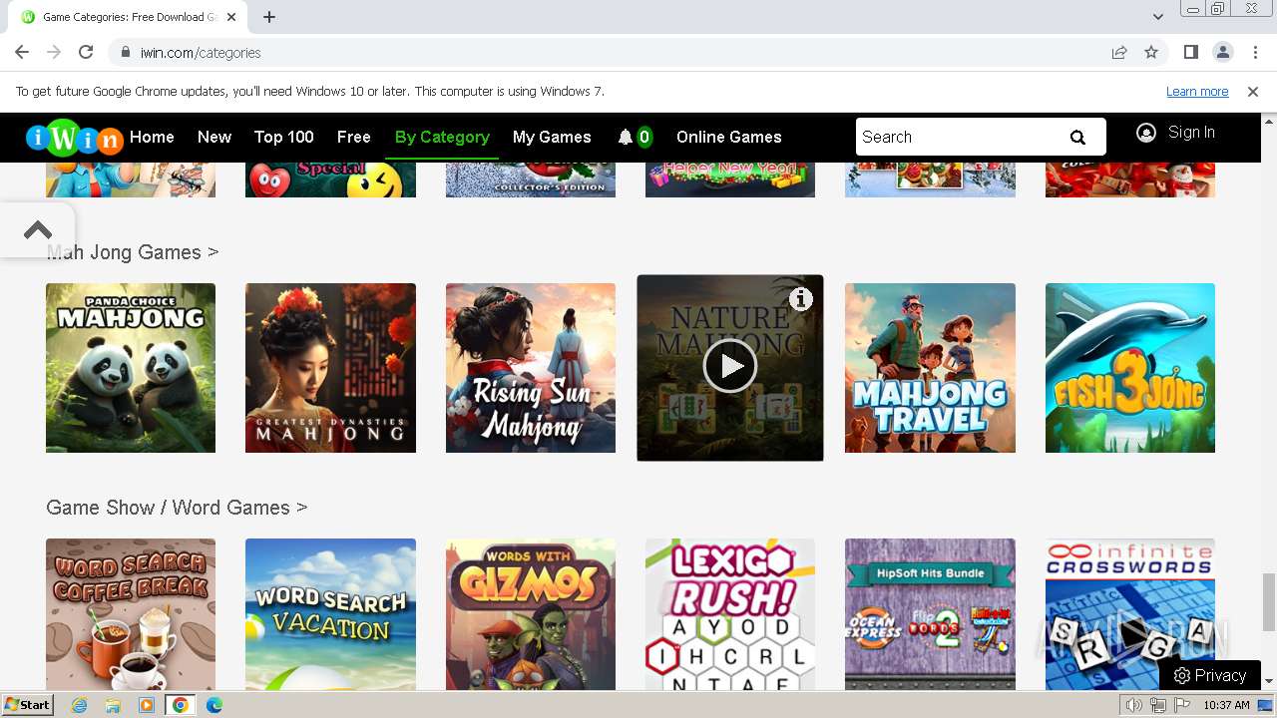Open the Chrome profile icon
1277x718 pixels.
click(x=1223, y=52)
